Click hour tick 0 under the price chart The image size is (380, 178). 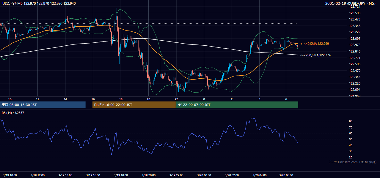tap(204, 99)
